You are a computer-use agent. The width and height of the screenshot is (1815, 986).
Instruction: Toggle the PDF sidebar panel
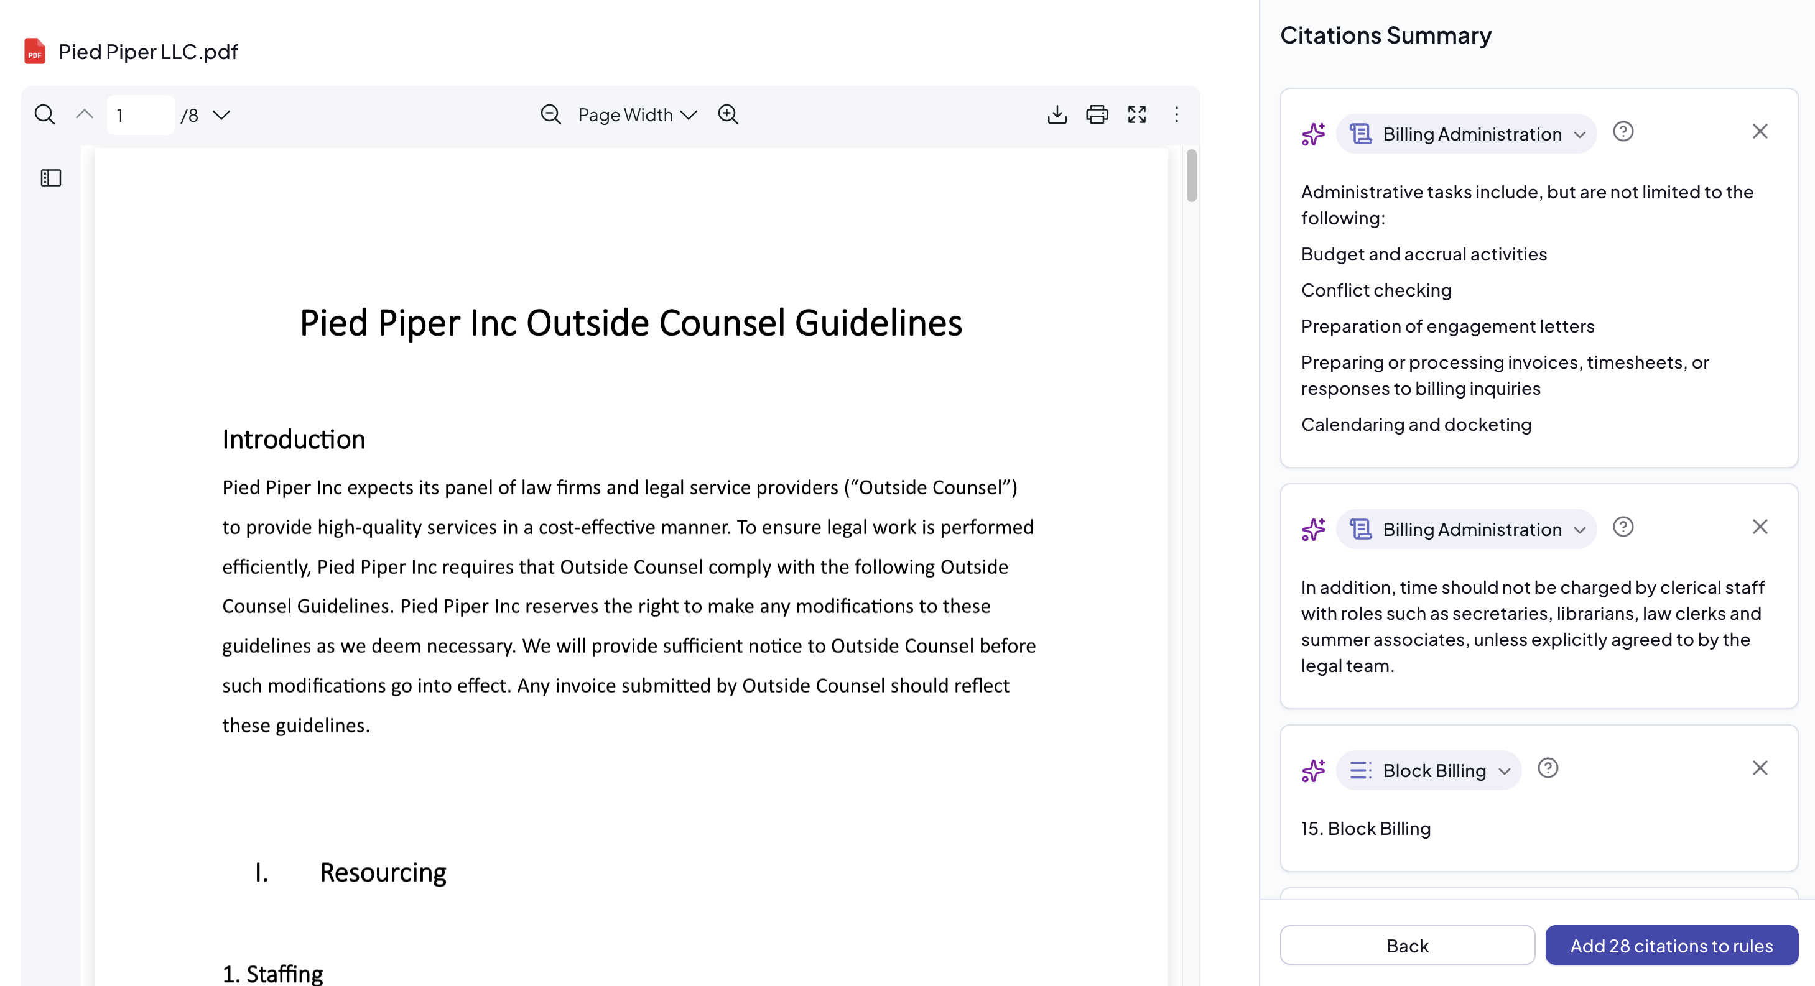pos(51,177)
